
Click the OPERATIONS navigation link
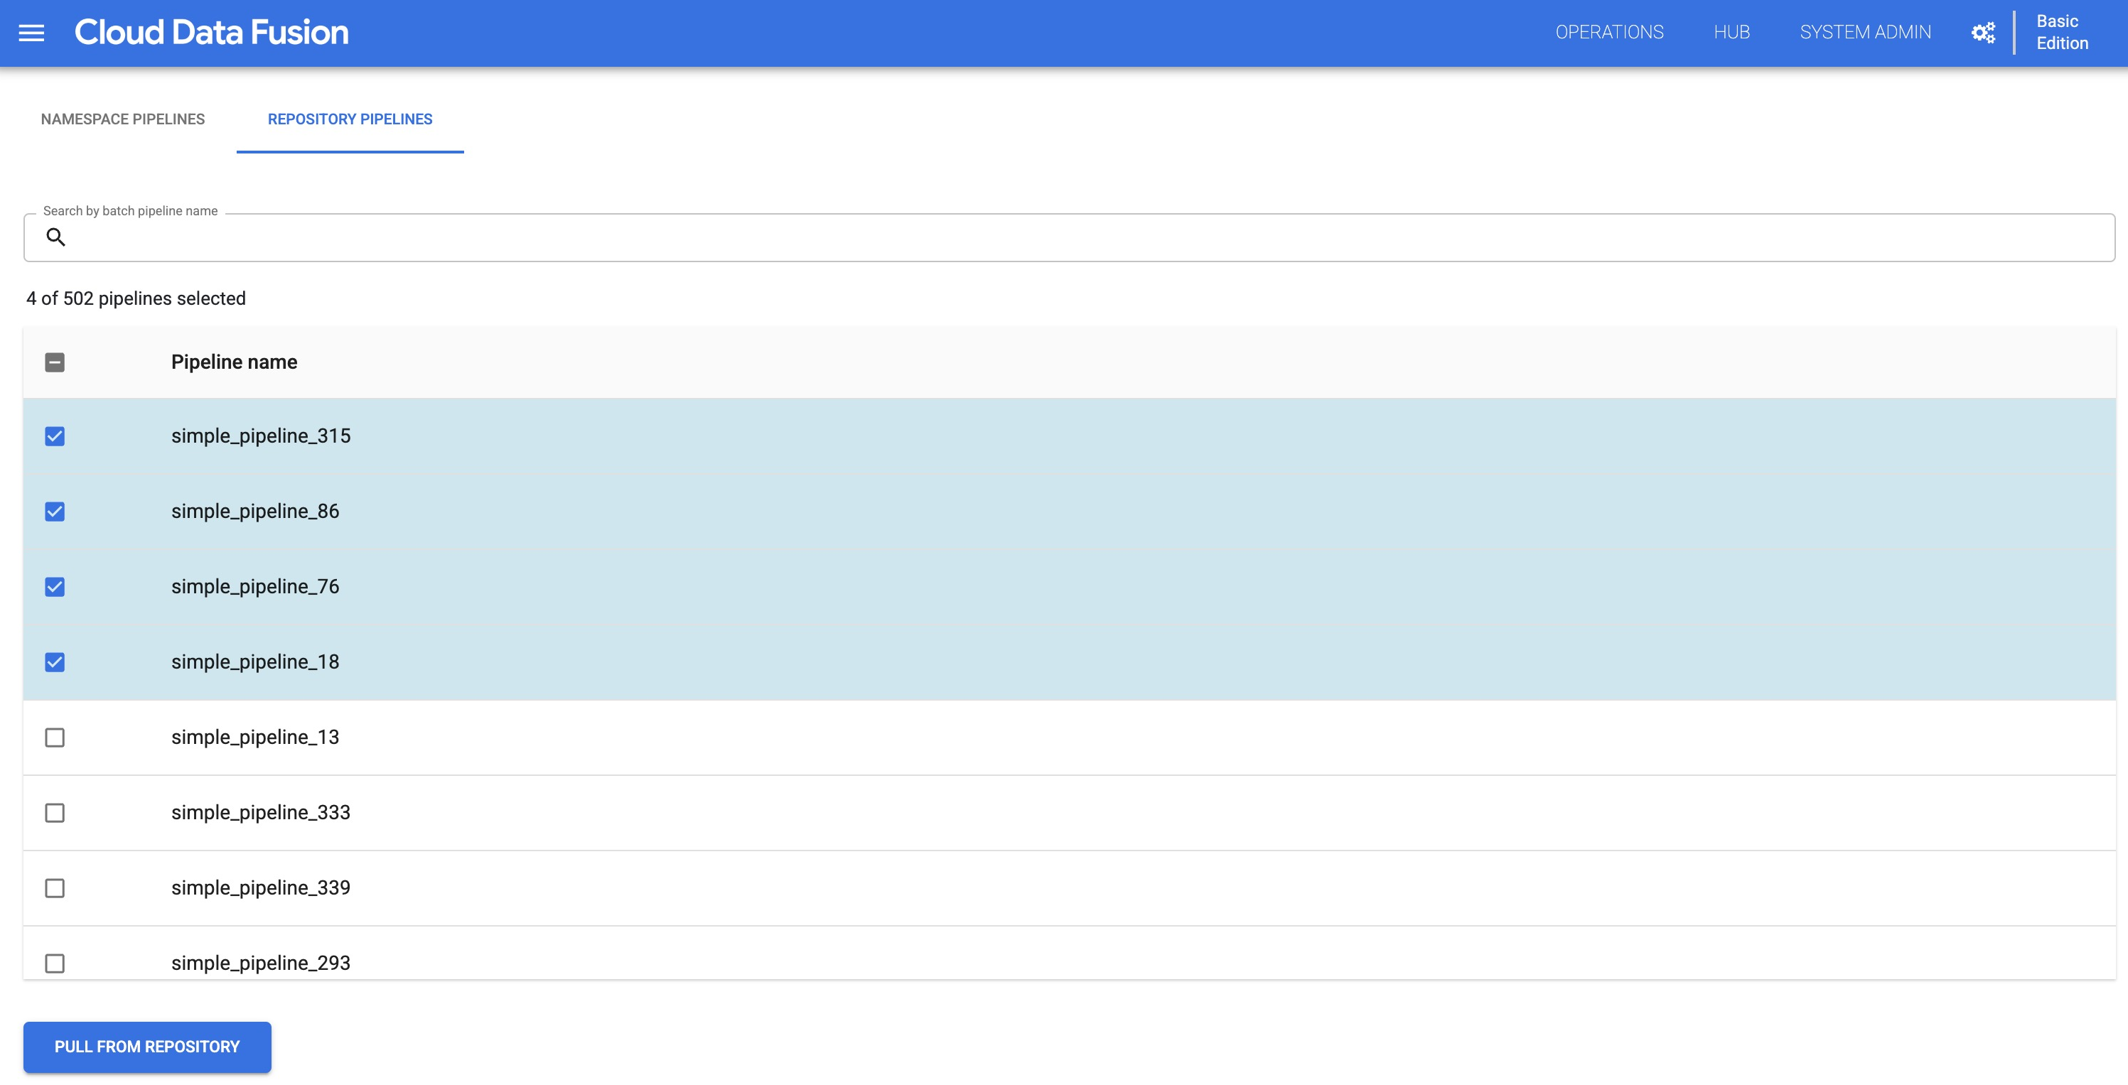click(1609, 32)
